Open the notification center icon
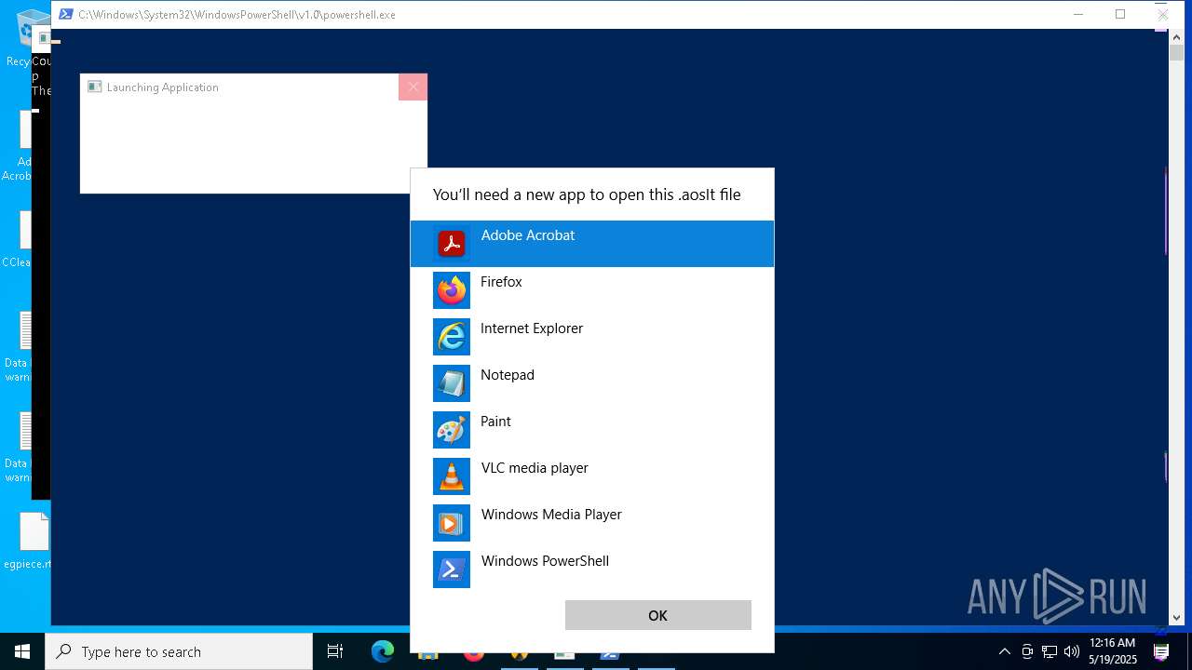Viewport: 1192px width, 670px height. tap(1161, 651)
